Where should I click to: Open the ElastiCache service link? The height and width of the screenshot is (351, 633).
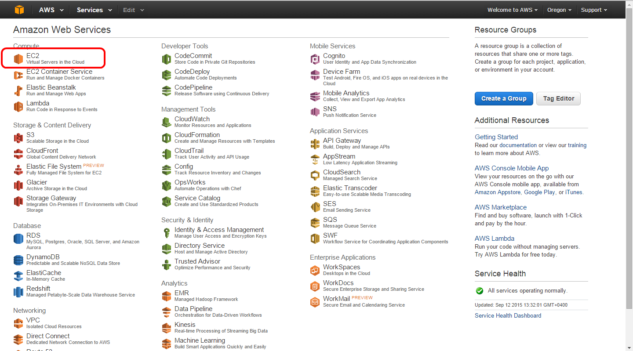point(44,273)
